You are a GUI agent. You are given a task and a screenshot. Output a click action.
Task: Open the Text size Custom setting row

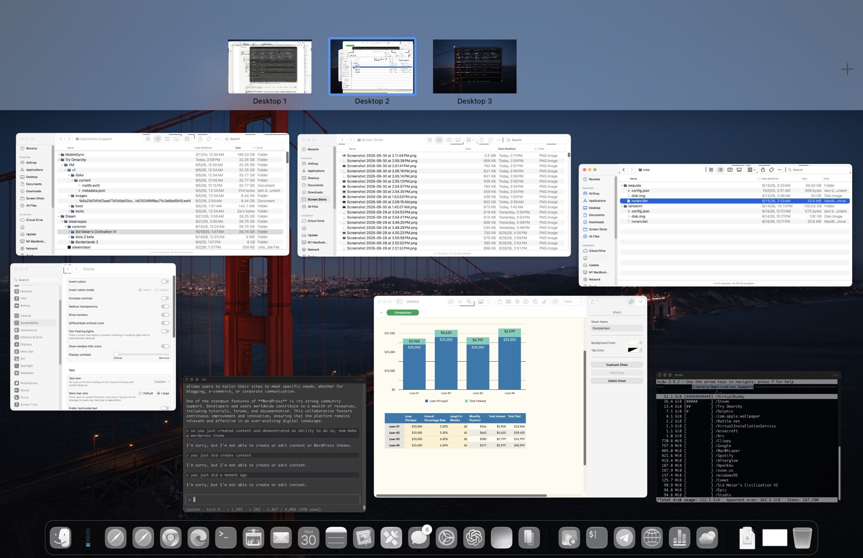119,382
